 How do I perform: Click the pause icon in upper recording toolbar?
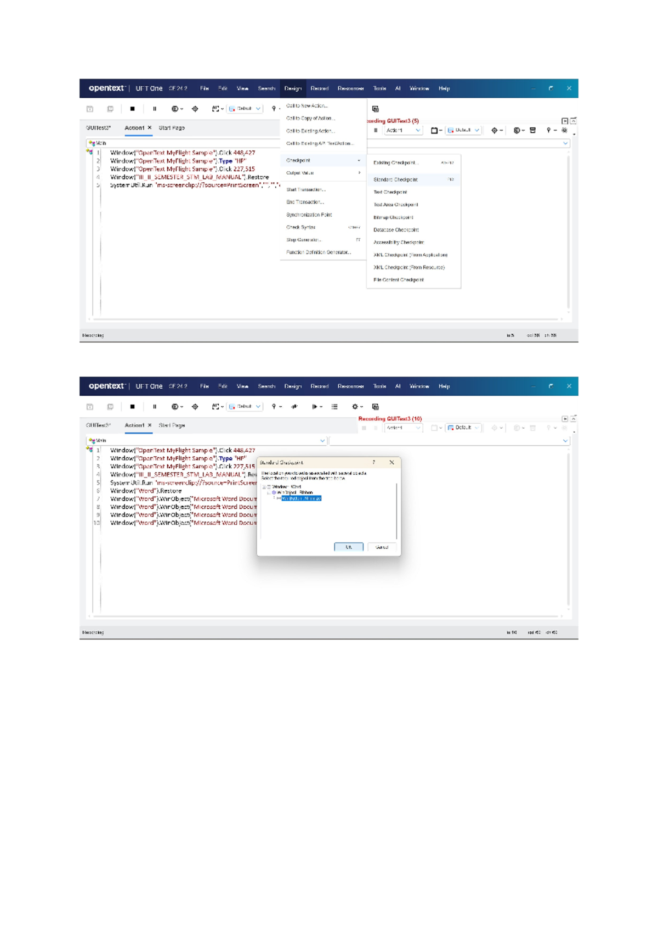(376, 131)
